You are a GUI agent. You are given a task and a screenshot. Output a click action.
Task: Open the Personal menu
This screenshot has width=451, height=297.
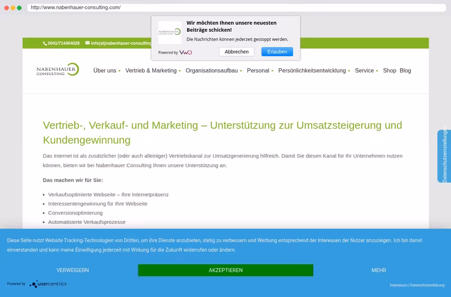click(258, 70)
